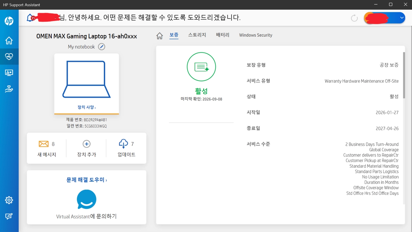
Task: Click the No Usage Limitation line
Action: [380, 177]
